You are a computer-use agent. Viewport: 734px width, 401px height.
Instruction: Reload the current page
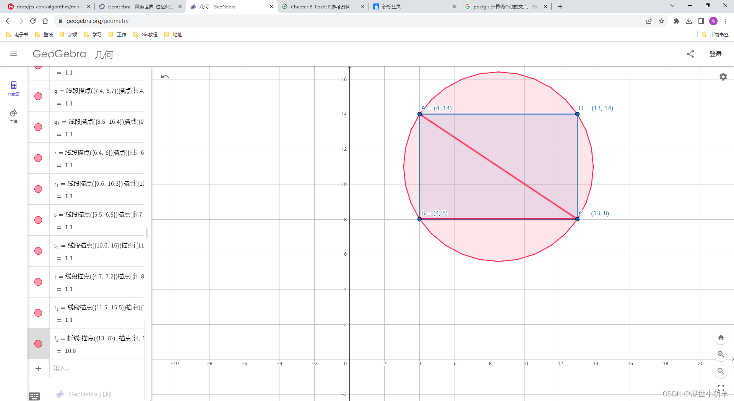(x=33, y=21)
